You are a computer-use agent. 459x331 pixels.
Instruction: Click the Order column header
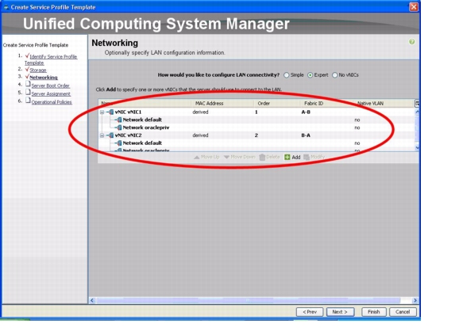pyautogui.click(x=276, y=103)
